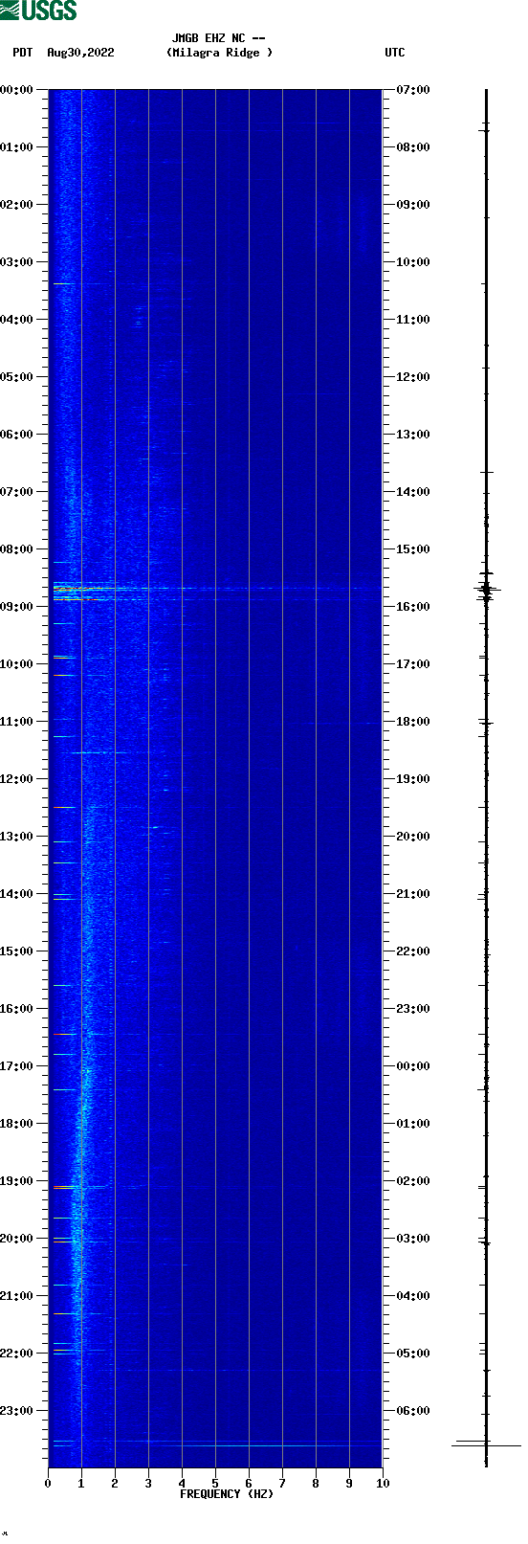
Task: Click the 0 label on frequency axis
Action: coord(48,1483)
